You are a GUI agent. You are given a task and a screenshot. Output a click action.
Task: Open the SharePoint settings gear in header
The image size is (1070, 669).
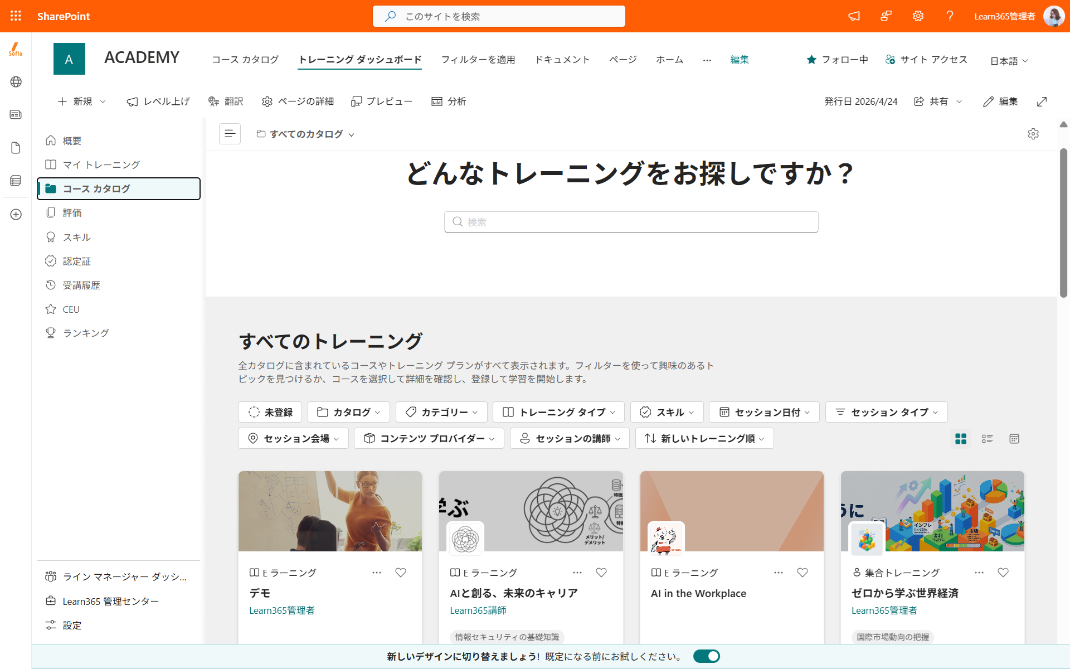[x=918, y=16]
